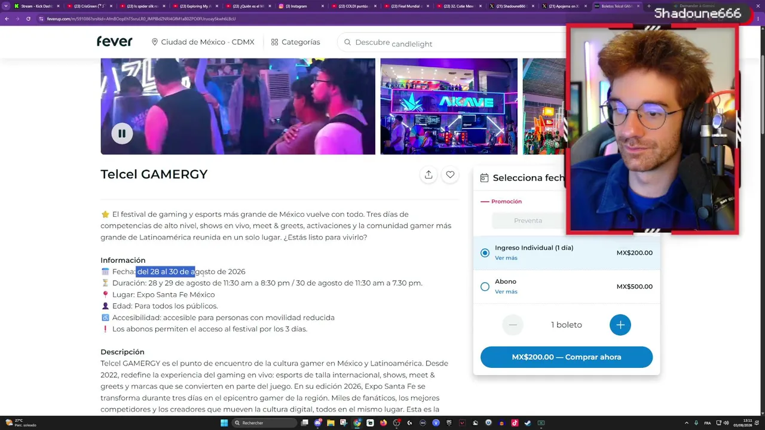Open the fever logo homepage
This screenshot has width=765, height=430.
(115, 42)
